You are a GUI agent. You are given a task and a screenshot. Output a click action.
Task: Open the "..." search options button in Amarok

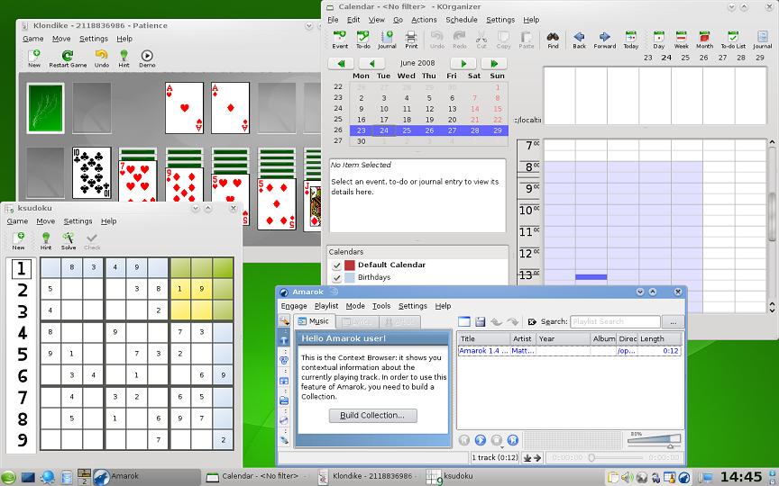[x=673, y=322]
